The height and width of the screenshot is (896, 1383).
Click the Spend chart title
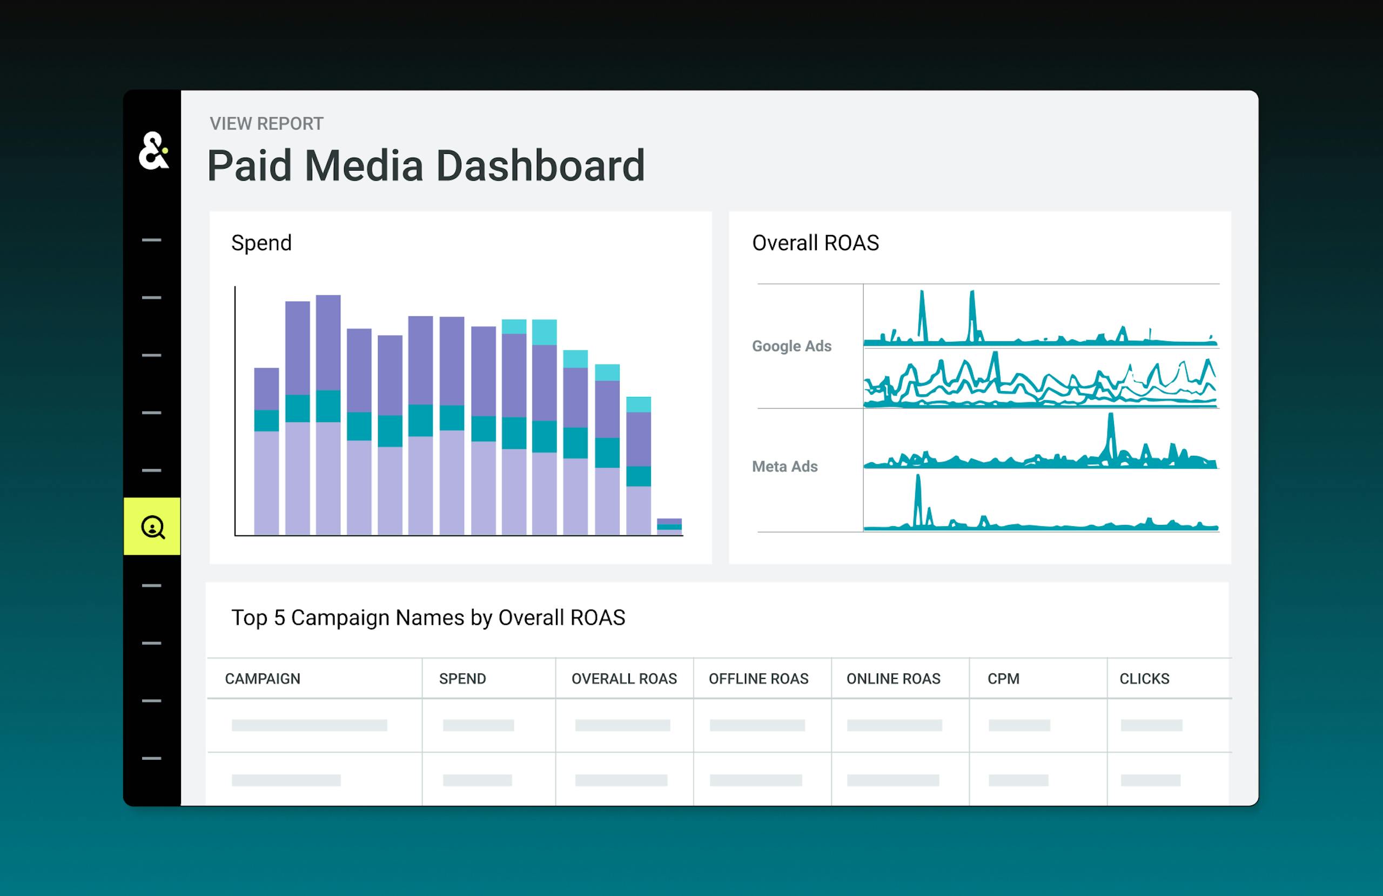click(x=261, y=243)
